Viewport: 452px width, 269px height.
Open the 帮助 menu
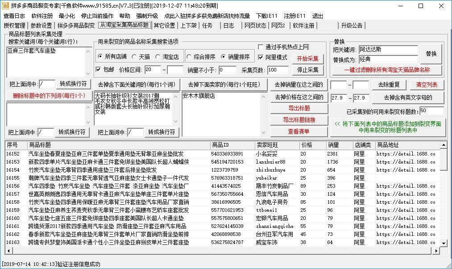coord(124,16)
